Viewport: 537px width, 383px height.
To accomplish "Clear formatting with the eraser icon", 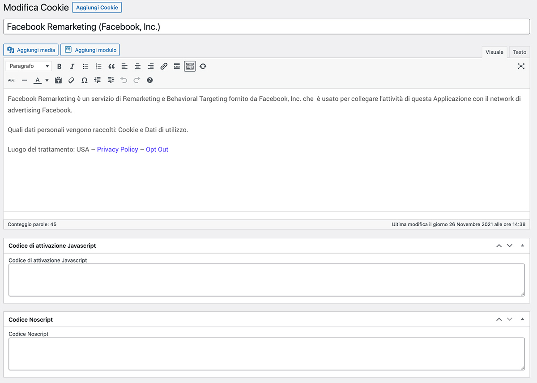I will coord(71,80).
